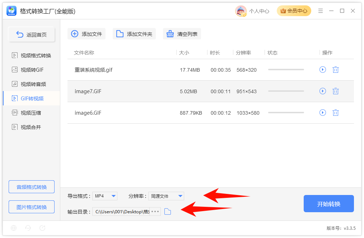Select the image7.GIF file name

pyautogui.click(x=88, y=91)
